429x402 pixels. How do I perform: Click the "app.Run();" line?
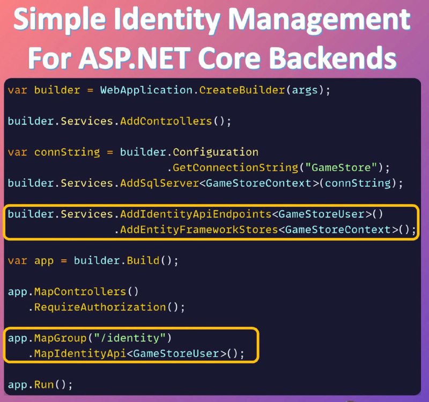(x=40, y=385)
